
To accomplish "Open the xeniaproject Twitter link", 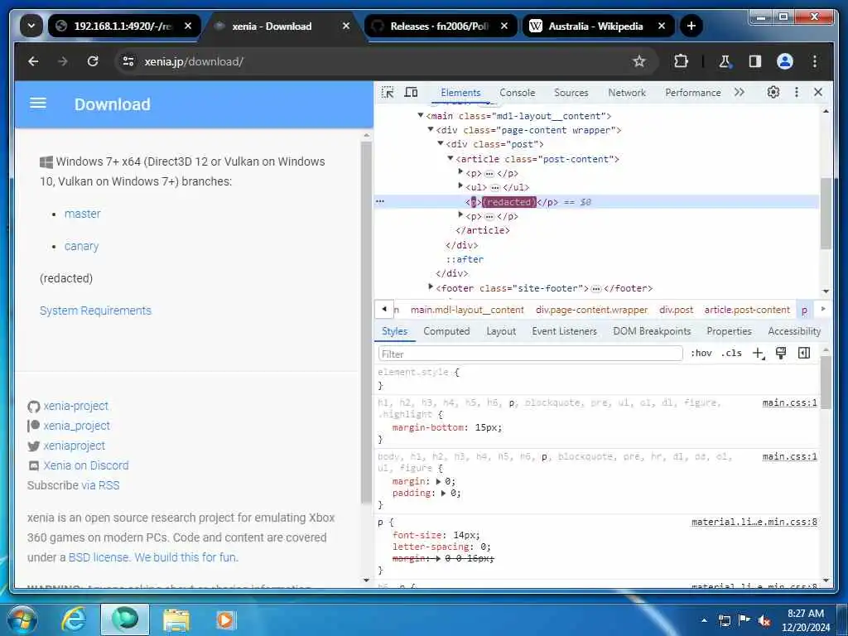I will coord(74,446).
